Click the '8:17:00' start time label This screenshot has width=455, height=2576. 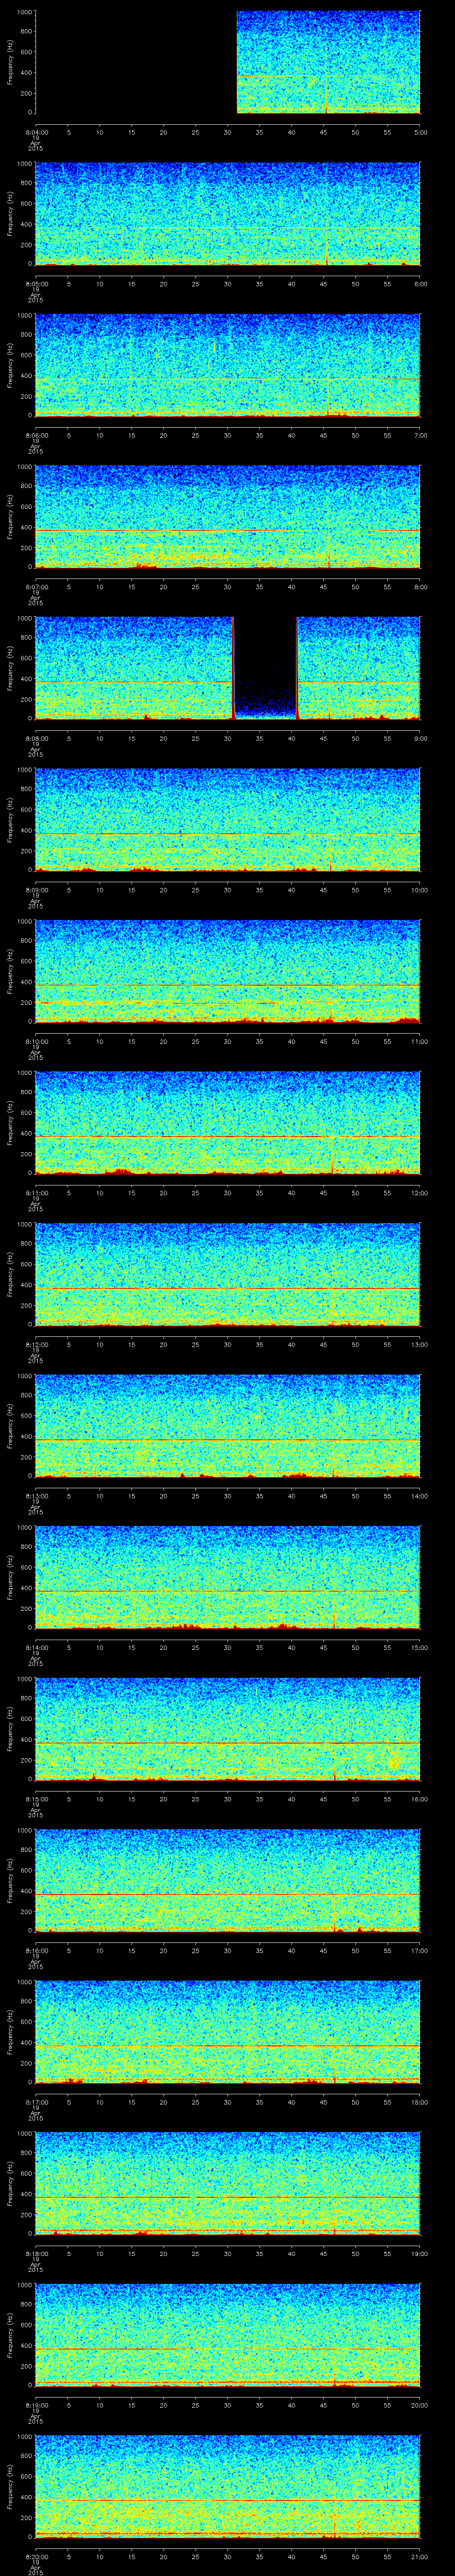pos(36,2102)
